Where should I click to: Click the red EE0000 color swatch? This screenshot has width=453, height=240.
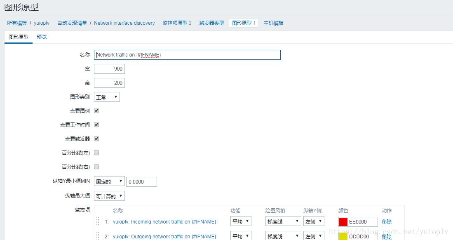pos(343,222)
